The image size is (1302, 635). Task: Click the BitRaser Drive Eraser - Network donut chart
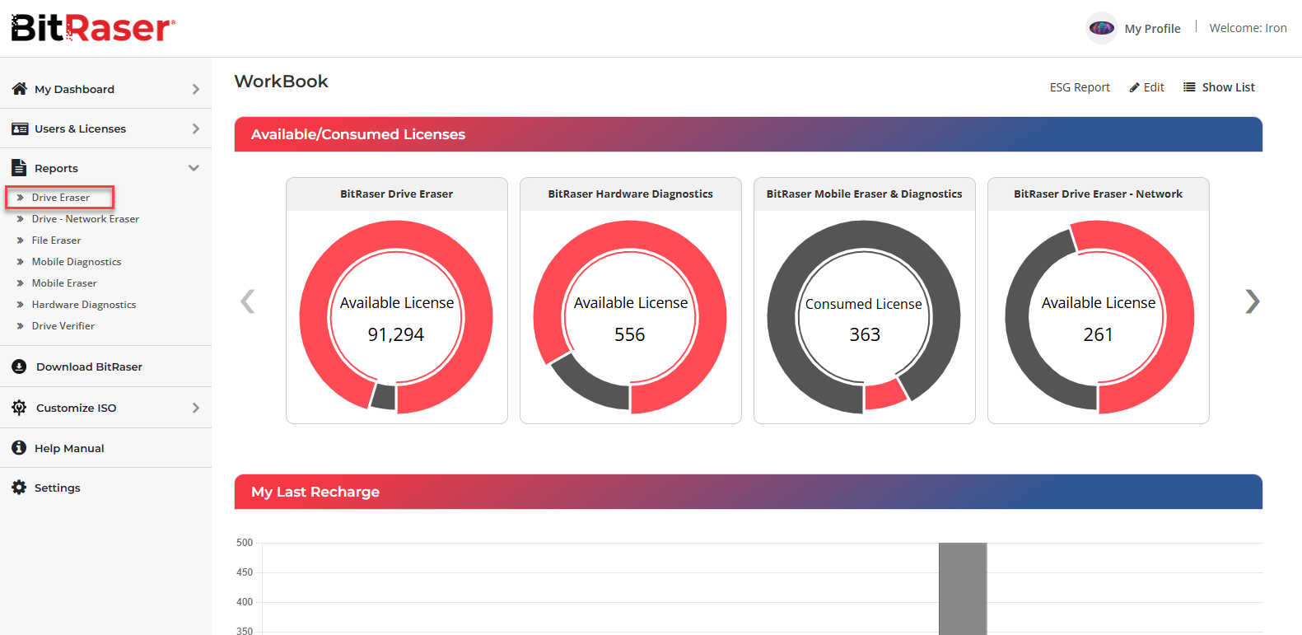pyautogui.click(x=1099, y=317)
